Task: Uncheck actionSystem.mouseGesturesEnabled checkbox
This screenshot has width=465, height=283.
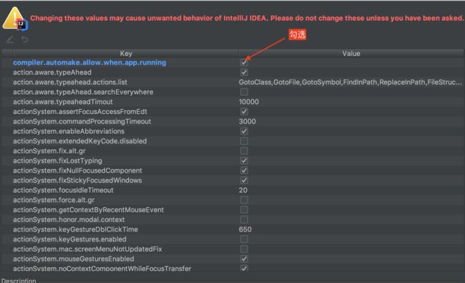Action: (244, 259)
